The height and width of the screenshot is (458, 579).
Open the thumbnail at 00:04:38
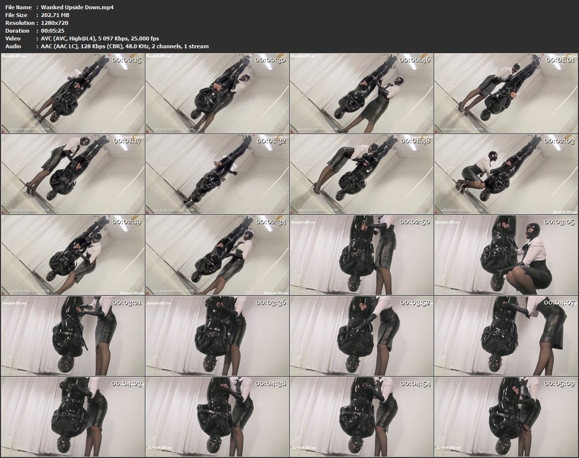pos(218,416)
